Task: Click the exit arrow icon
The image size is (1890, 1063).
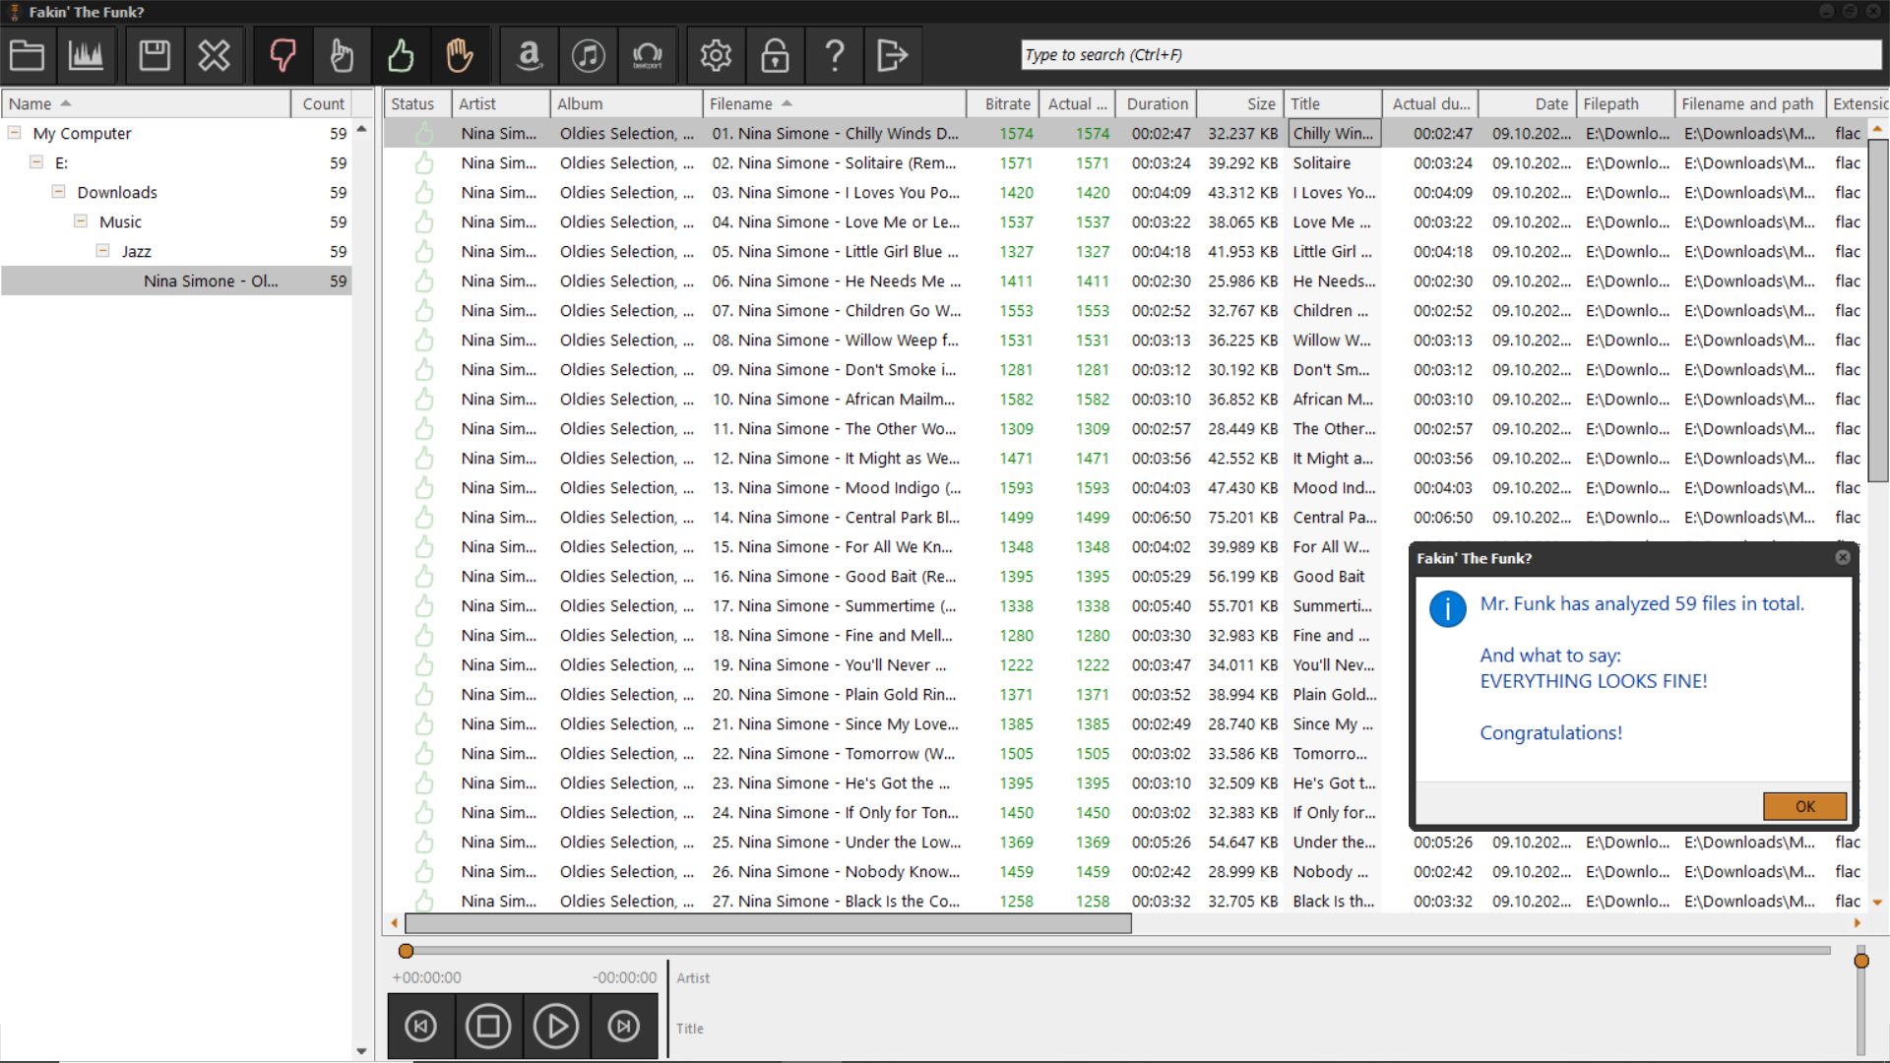Action: pos(892,55)
